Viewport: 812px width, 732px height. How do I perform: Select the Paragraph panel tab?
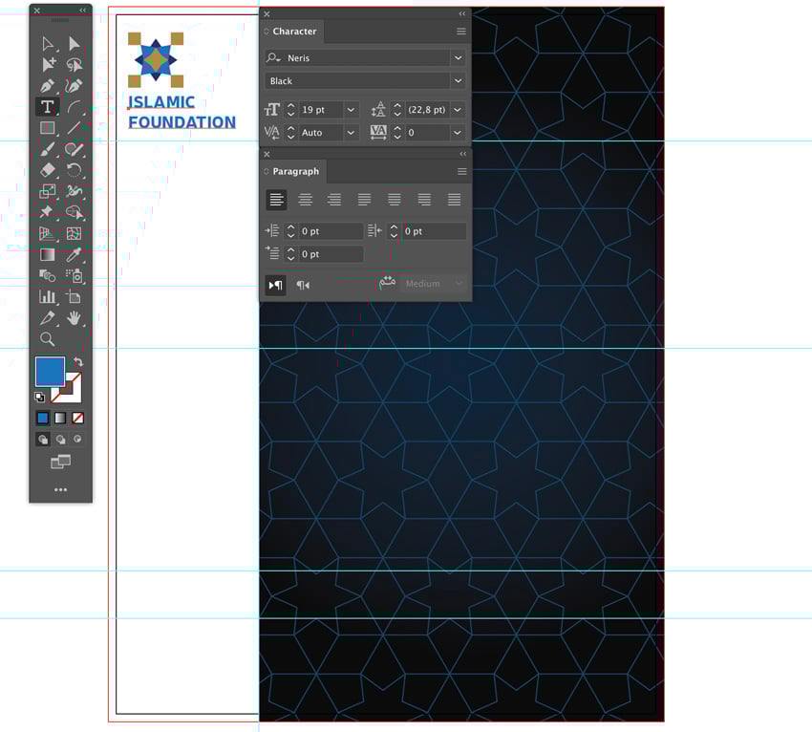(x=296, y=171)
